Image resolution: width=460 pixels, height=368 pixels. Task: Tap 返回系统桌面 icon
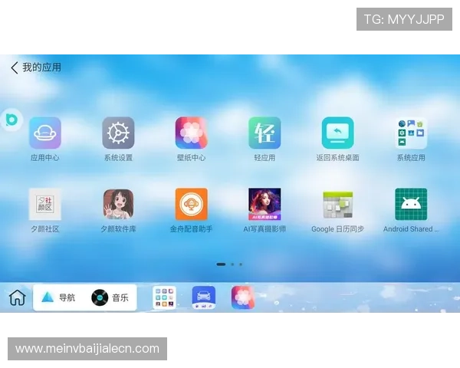click(337, 133)
